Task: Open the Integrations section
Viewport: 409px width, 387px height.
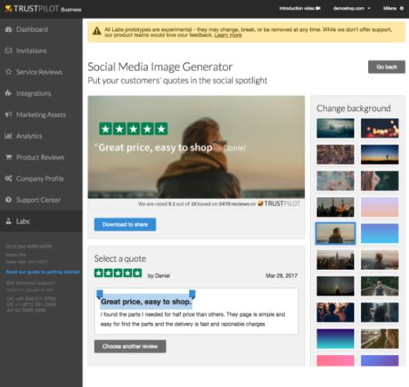Action: click(41, 93)
